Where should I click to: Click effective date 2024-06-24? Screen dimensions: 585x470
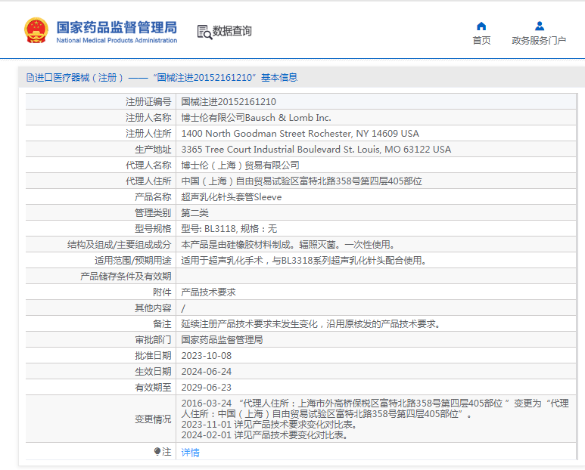click(x=207, y=372)
